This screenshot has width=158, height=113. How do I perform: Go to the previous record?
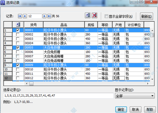[24, 16]
